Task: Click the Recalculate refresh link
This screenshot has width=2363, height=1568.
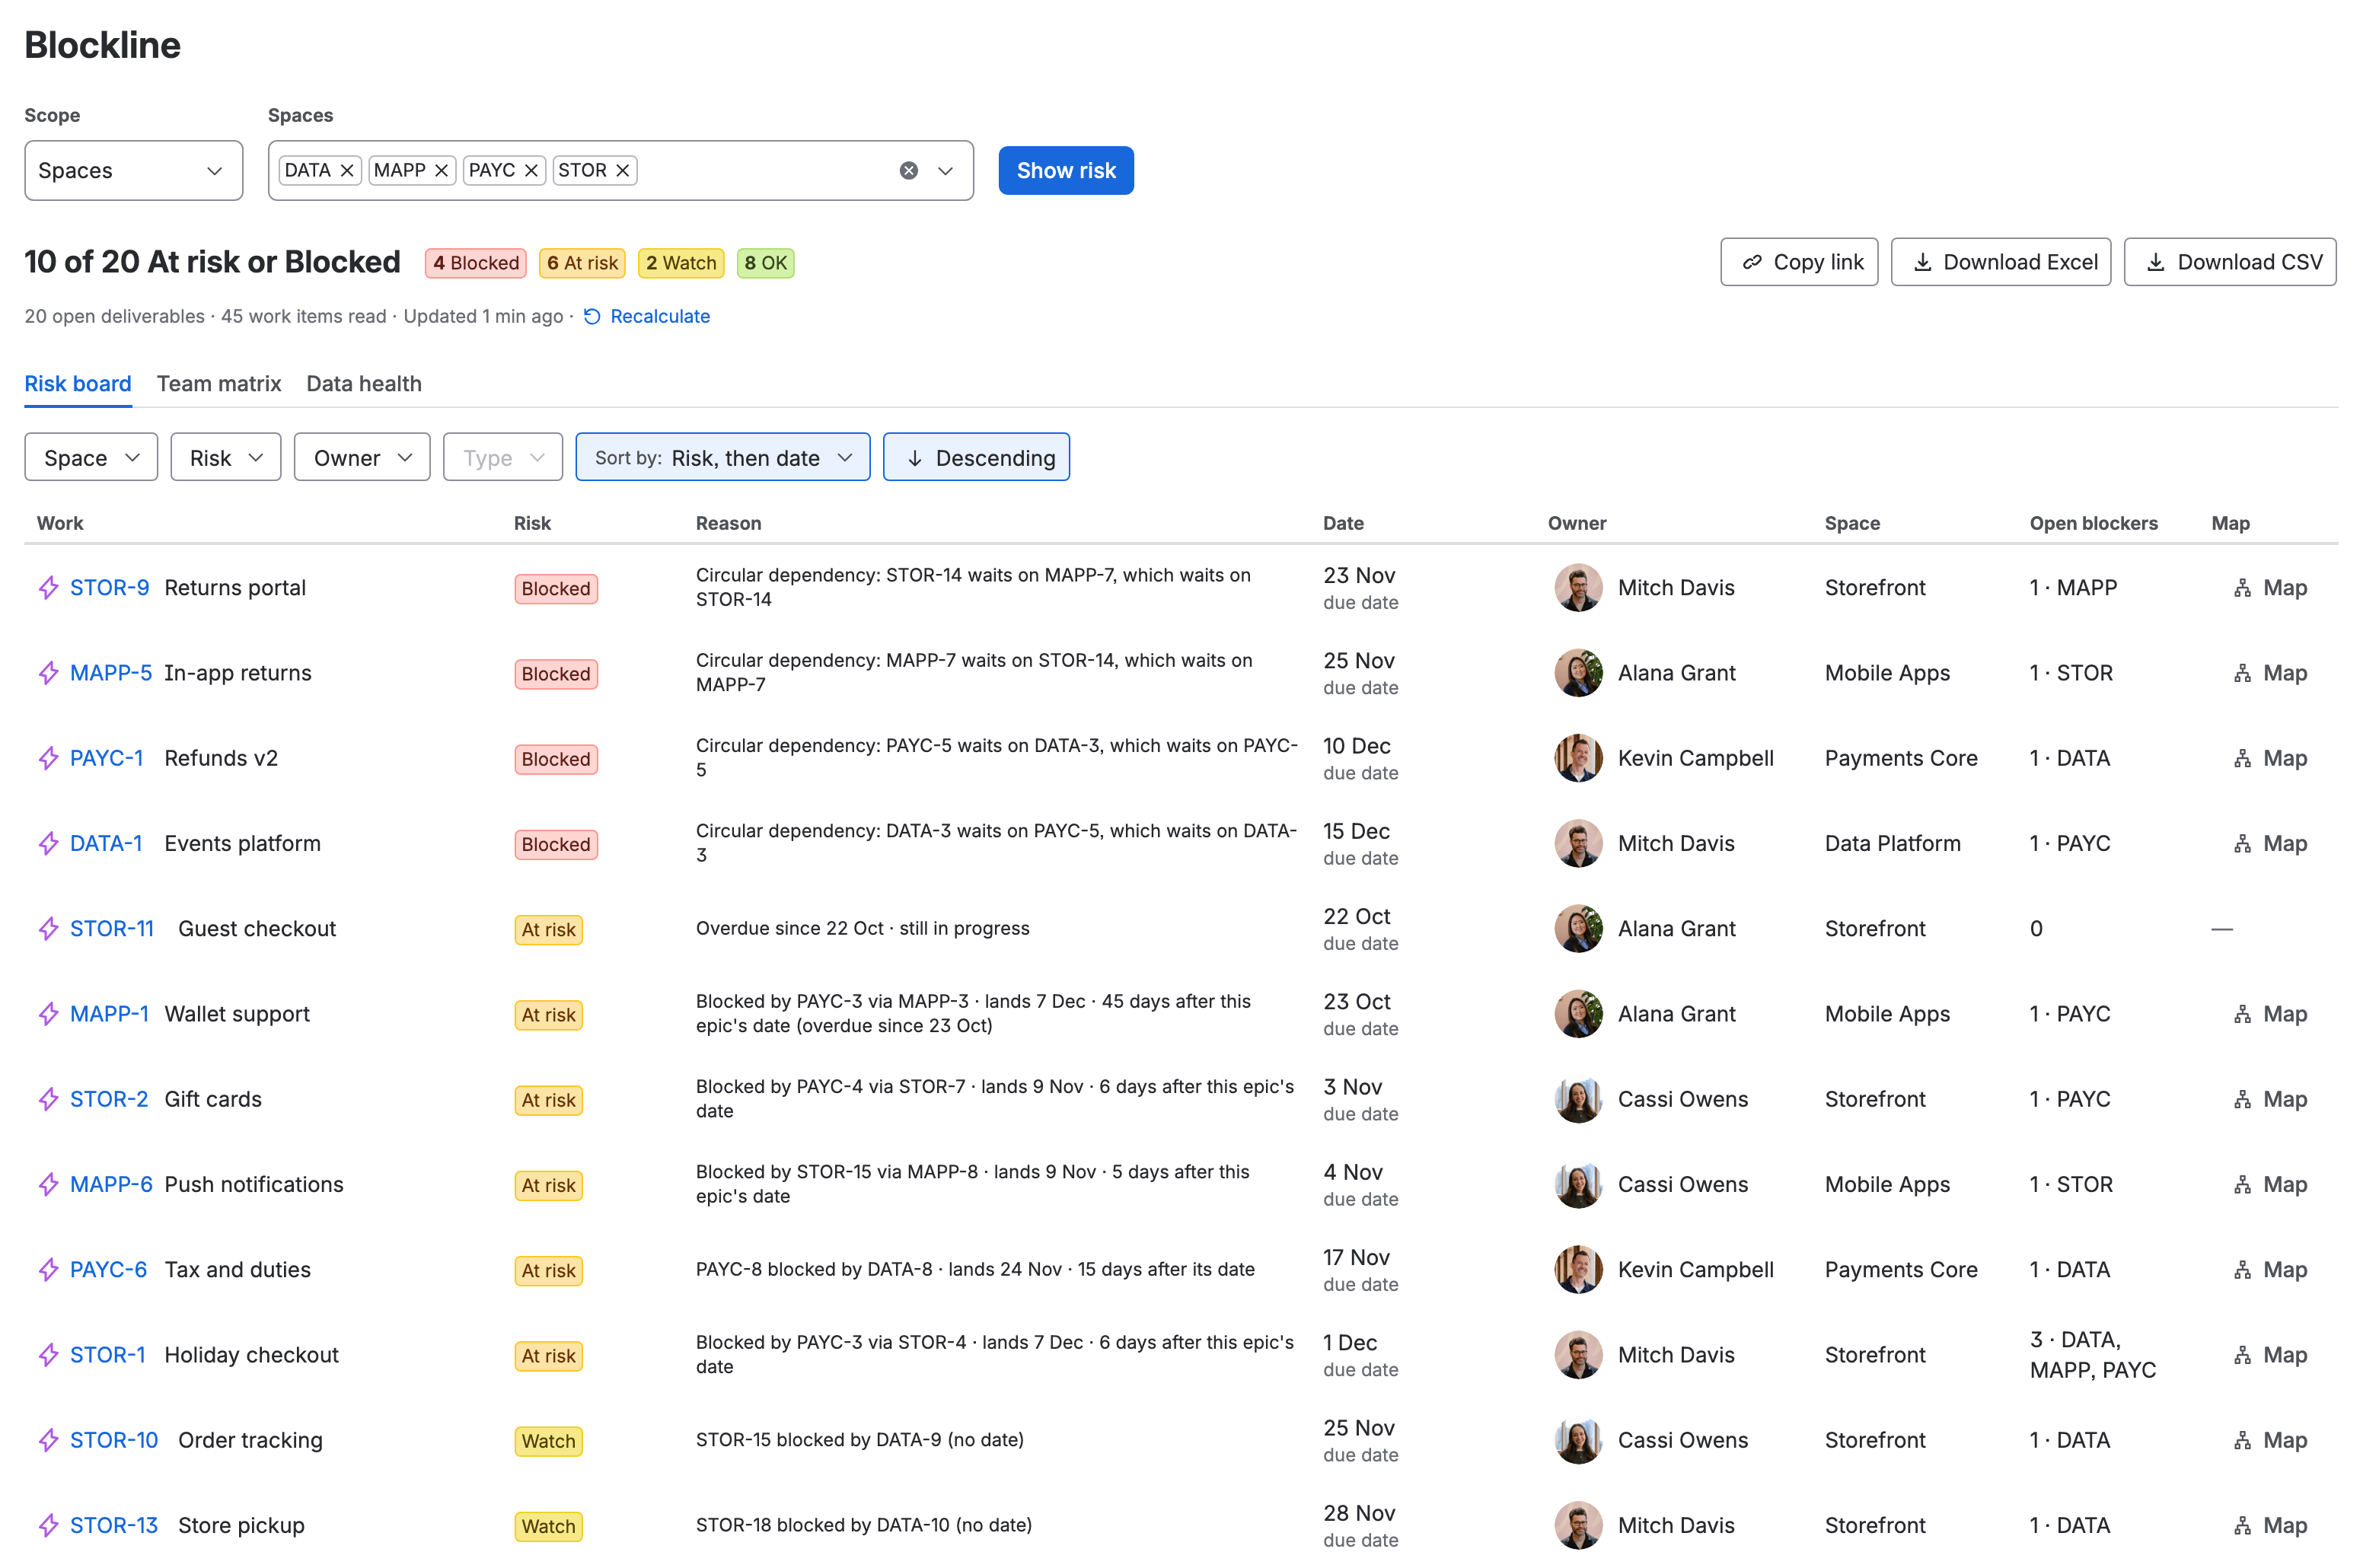Action: (x=647, y=316)
